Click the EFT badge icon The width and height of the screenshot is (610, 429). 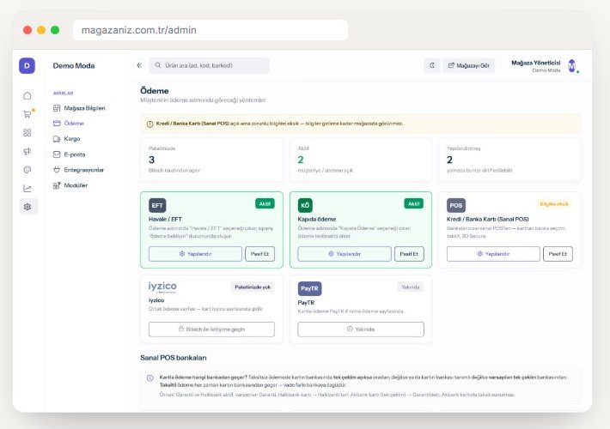(157, 205)
